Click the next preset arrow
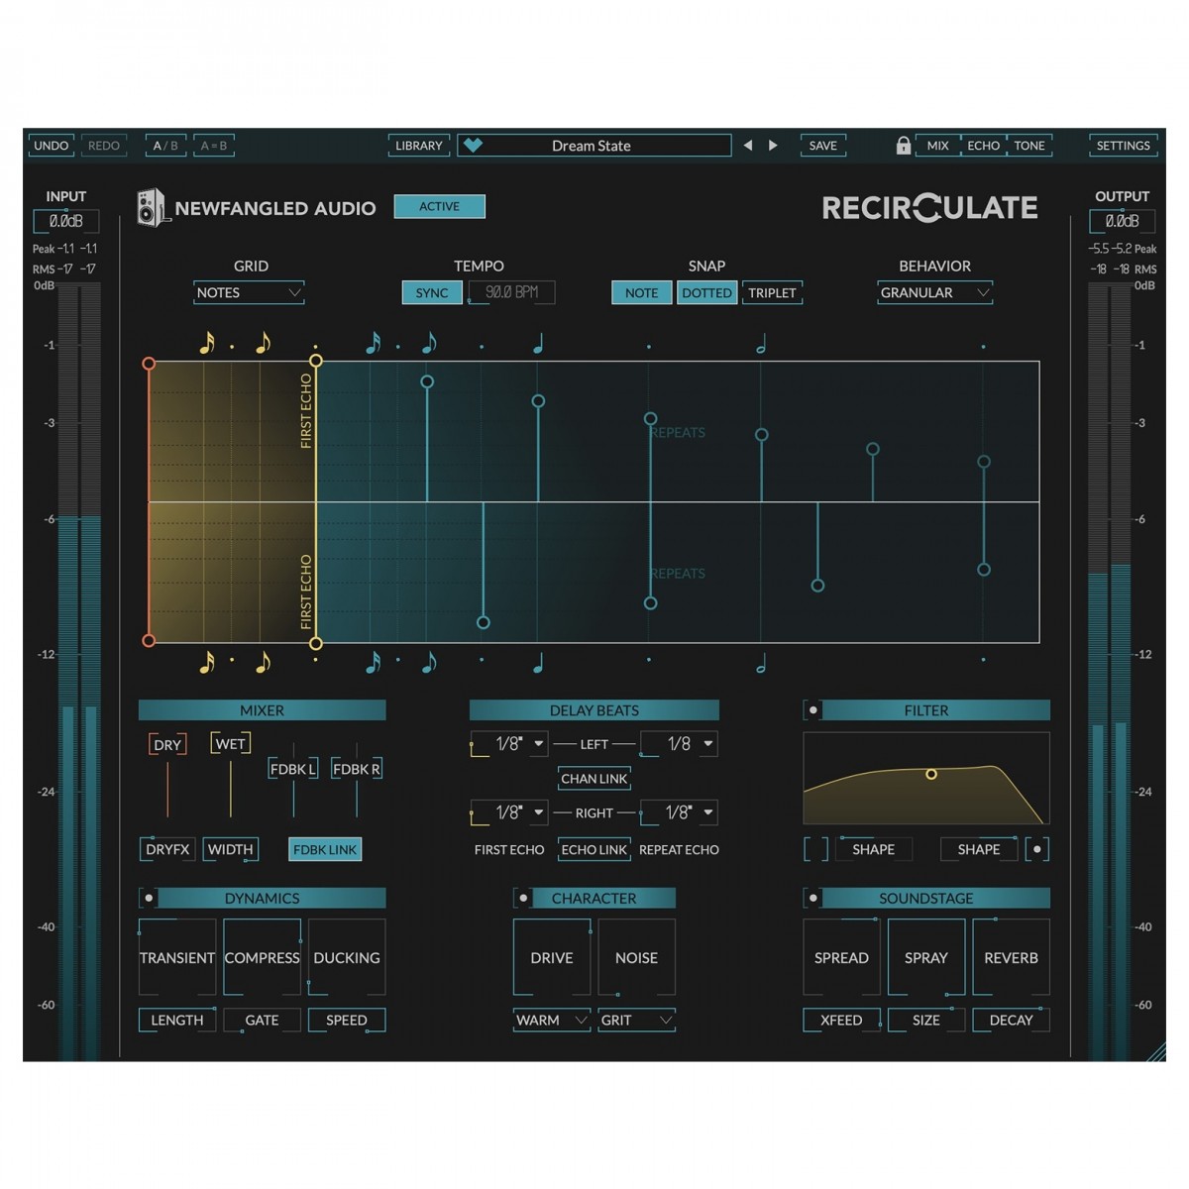Screen dimensions: 1189x1189 [773, 146]
